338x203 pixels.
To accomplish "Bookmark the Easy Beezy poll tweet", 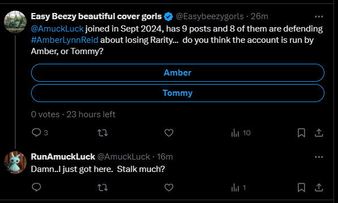I will 301,133.
